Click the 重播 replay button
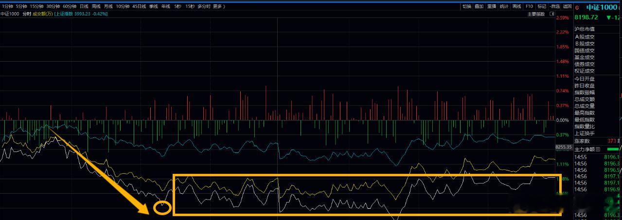The width and height of the screenshot is (622, 220). tap(492, 6)
